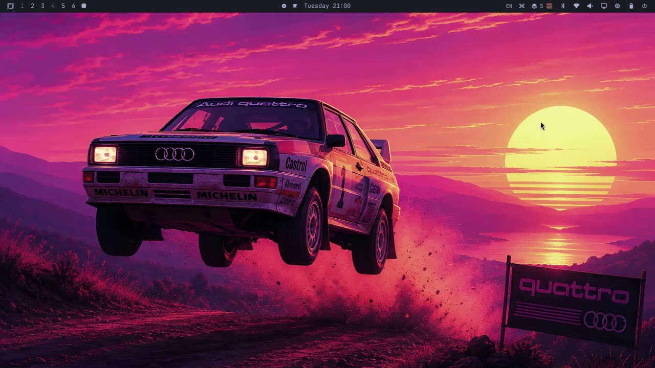This screenshot has height=368, width=655.
Task: Click the crossed arrows icon next to EN
Action: (x=522, y=6)
